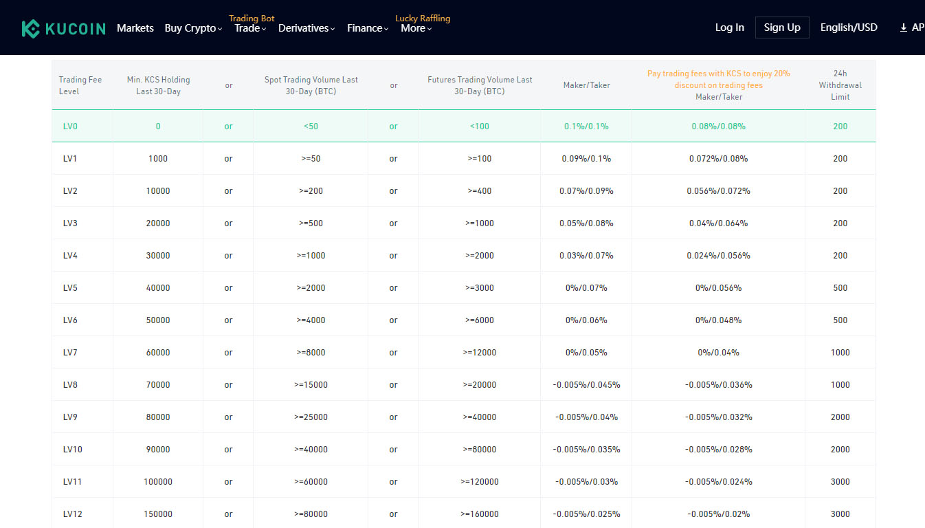Image resolution: width=925 pixels, height=528 pixels.
Task: Click the 100000 KCS holding in LV11
Action: click(158, 482)
